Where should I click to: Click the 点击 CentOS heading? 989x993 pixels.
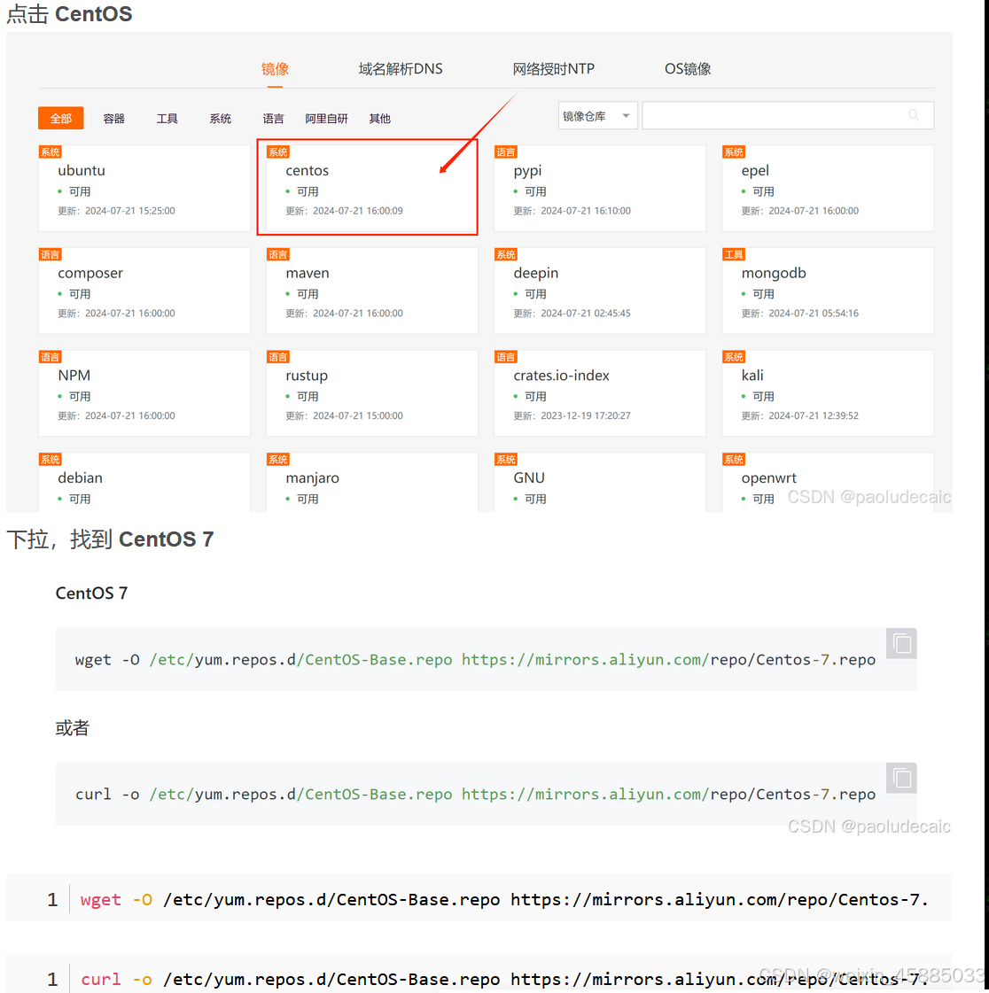[x=70, y=14]
